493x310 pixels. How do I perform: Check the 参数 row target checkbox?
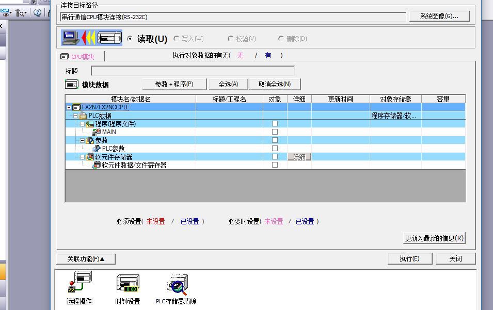(275, 140)
